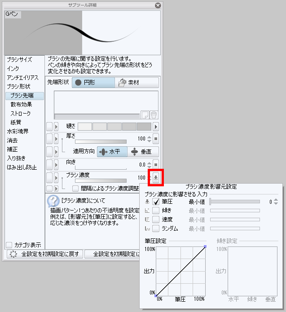Expand the ブラシ濃度 row triangle
This screenshot has height=312, width=286.
pyautogui.click(x=56, y=178)
